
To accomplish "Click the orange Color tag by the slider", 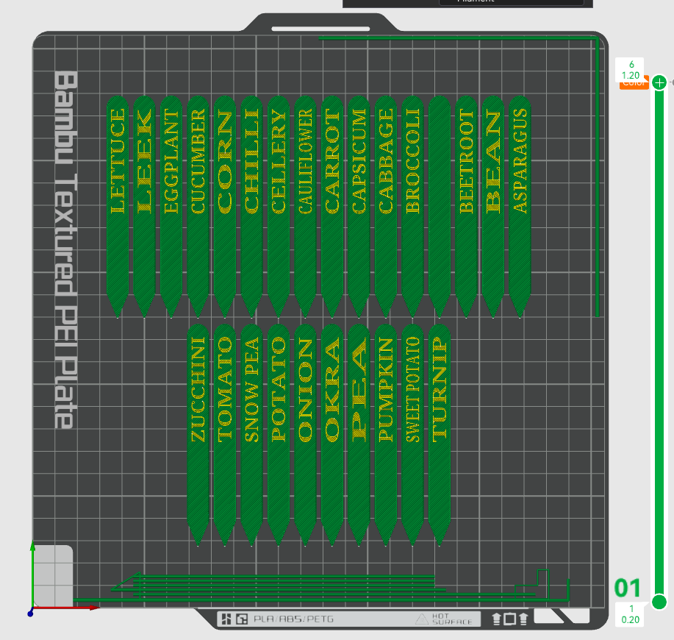I will click(634, 84).
